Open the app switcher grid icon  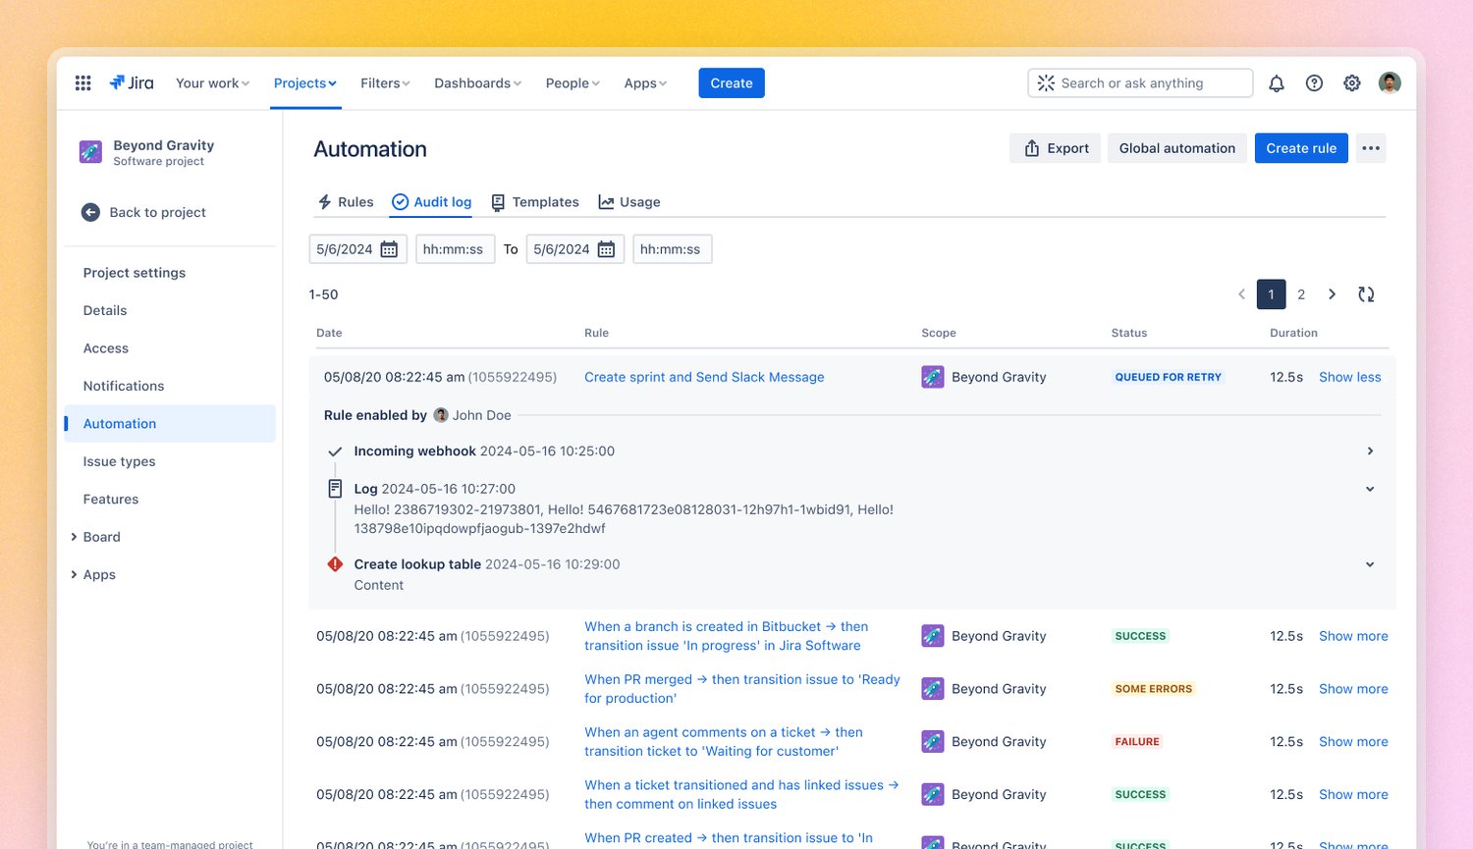[x=82, y=82]
